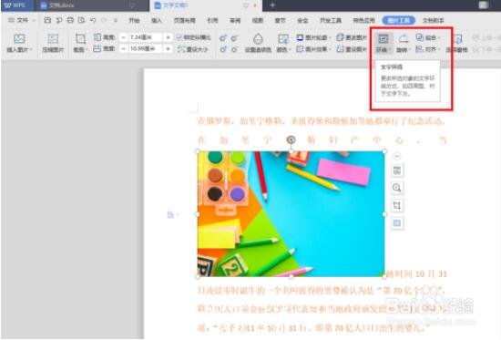Switch to the Special Apps (特色应用) tab

tap(363, 20)
